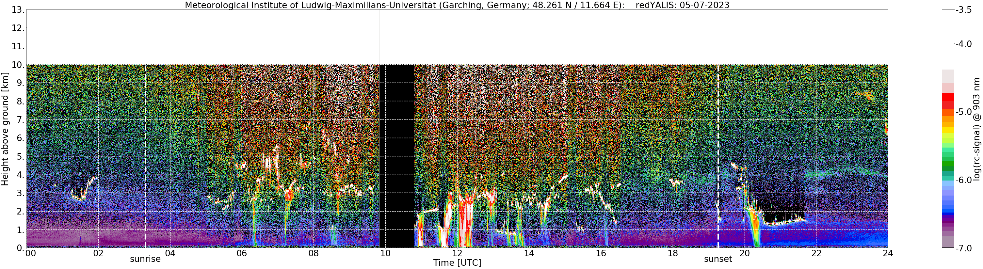Click the colorbar tick label '-5.0'

[x=963, y=112]
